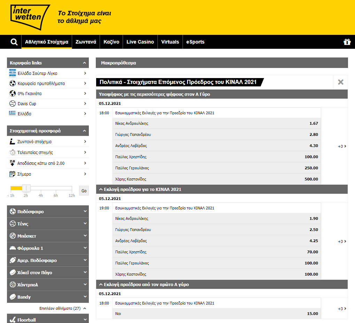
Task: Show +3 more markets for 19:00 event
Action: point(342,241)
